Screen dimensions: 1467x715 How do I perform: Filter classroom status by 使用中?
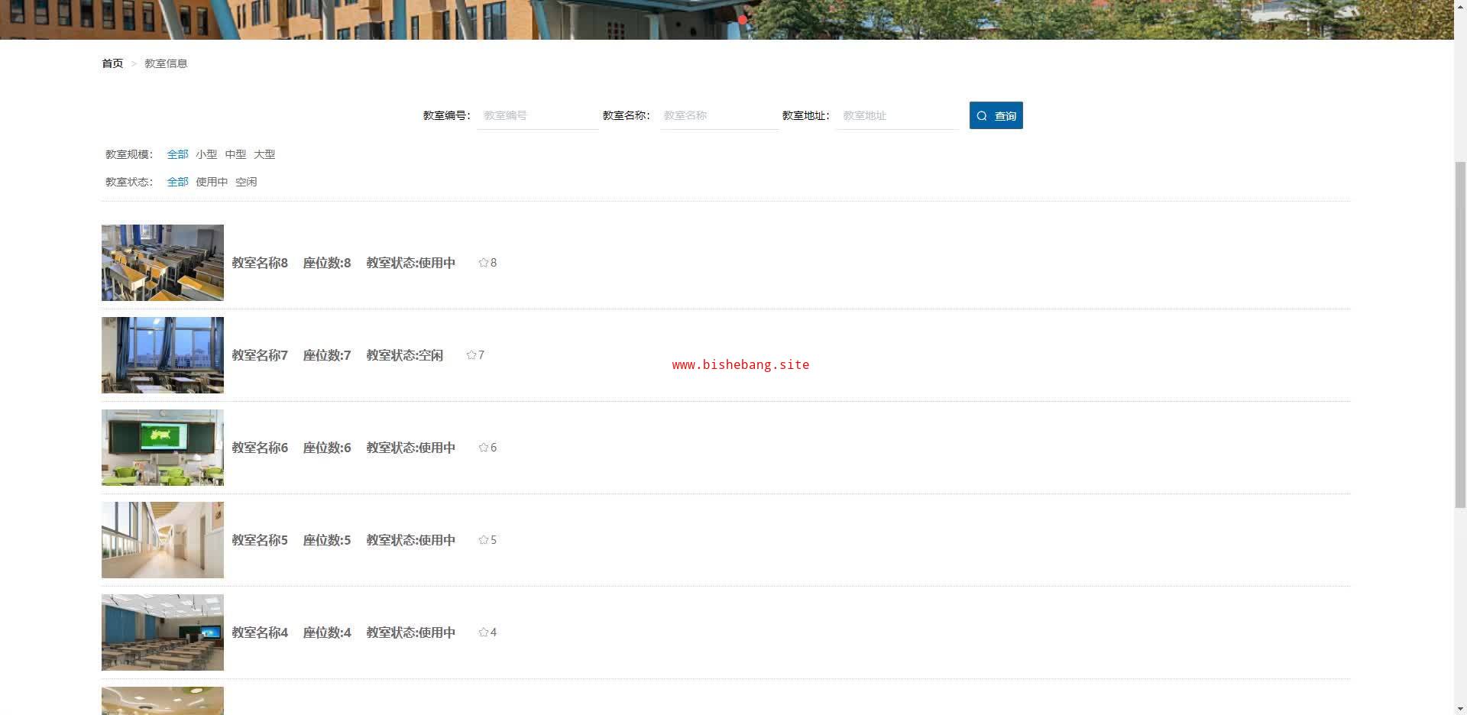[x=212, y=182]
